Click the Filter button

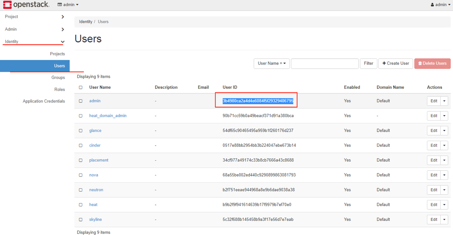click(368, 64)
